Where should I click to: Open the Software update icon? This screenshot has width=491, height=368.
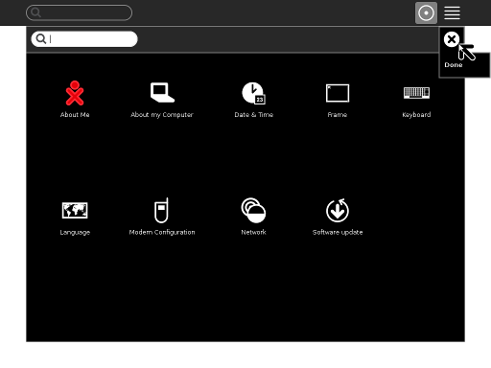tap(338, 210)
